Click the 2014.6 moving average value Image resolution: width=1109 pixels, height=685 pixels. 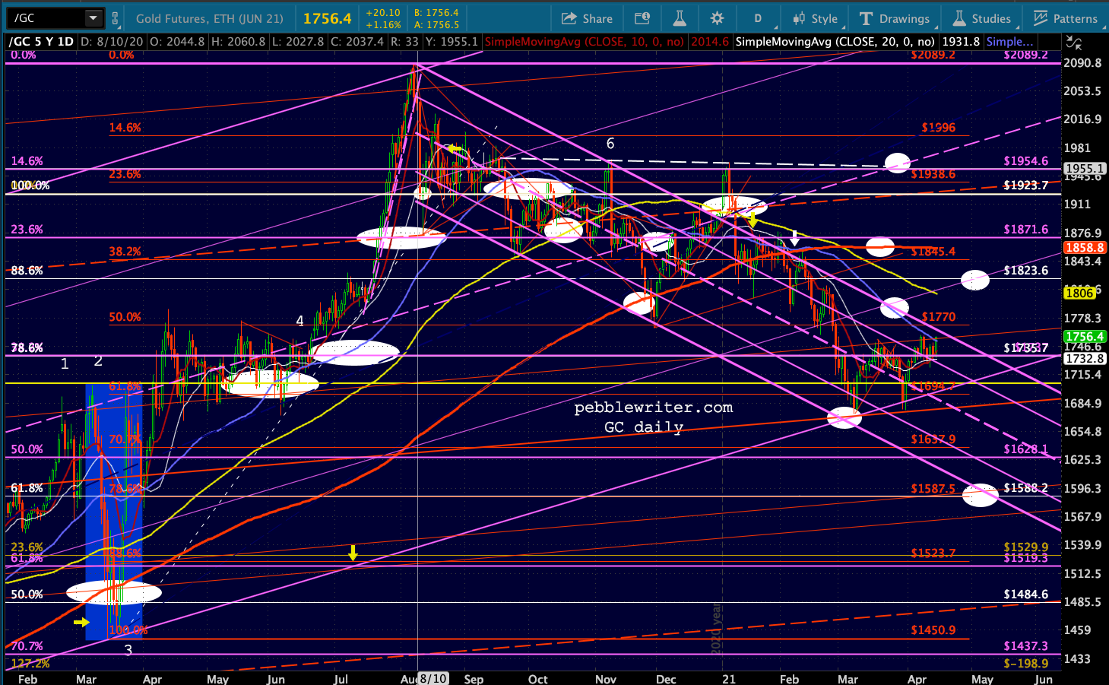(710, 42)
